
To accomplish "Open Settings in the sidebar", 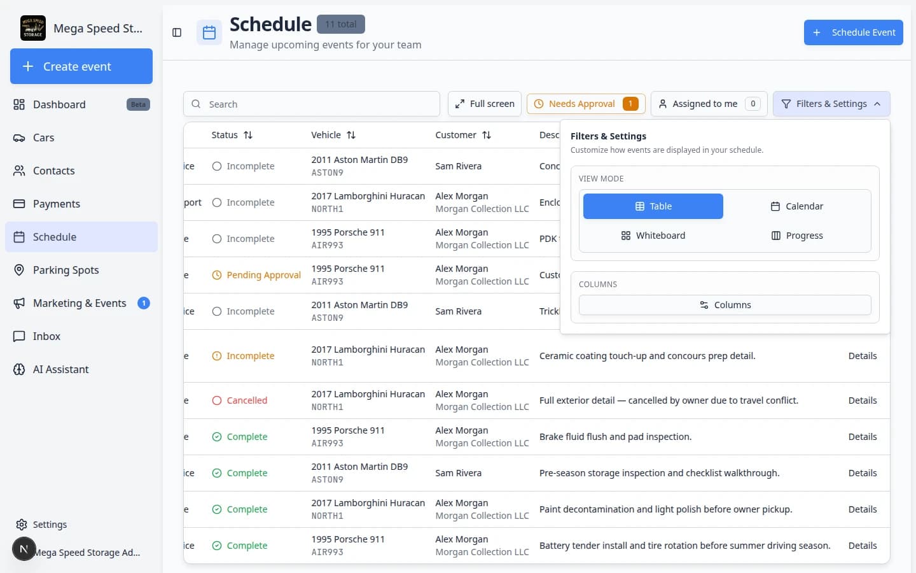I will click(81, 525).
